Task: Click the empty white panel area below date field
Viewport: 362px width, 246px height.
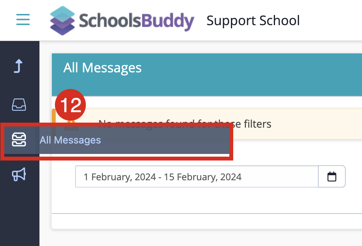Action: tap(205, 201)
